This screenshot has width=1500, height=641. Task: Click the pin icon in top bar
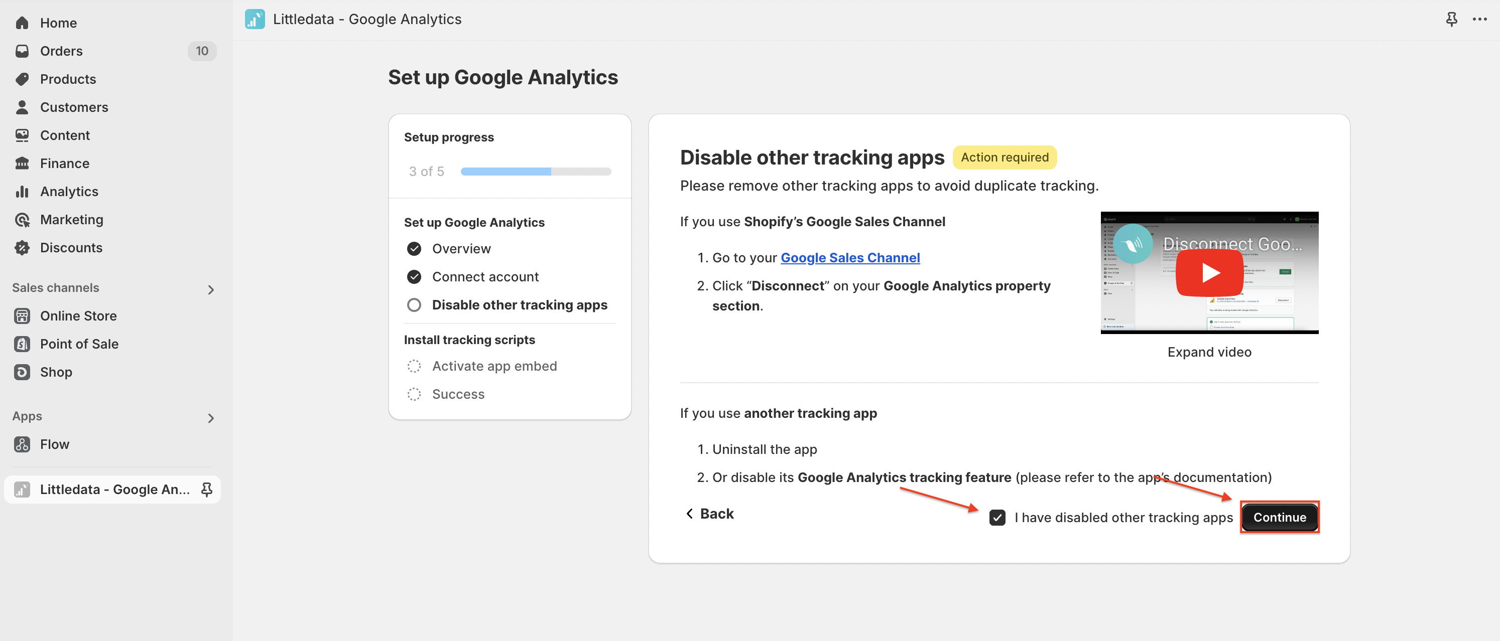click(1451, 19)
